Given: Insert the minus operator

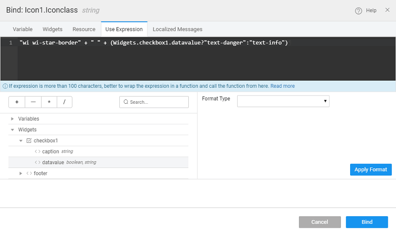Looking at the screenshot, I should pyautogui.click(x=33, y=102).
